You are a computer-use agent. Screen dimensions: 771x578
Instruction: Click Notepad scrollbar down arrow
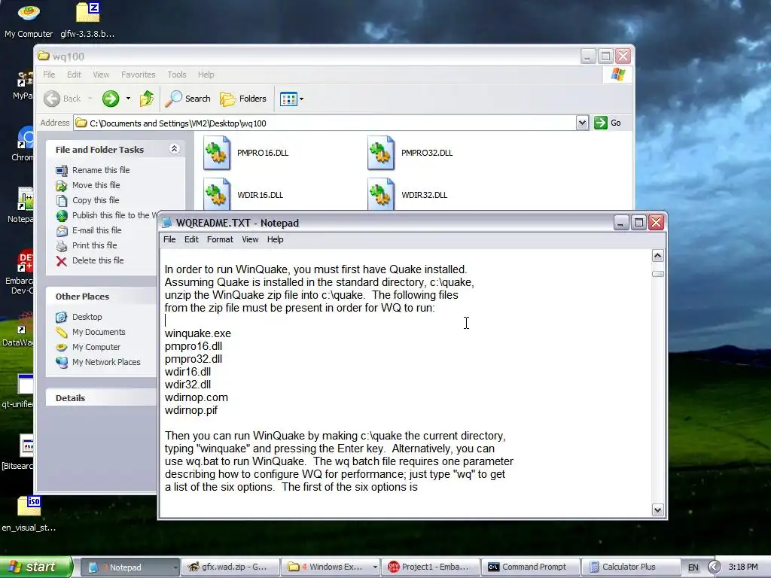[x=657, y=510]
